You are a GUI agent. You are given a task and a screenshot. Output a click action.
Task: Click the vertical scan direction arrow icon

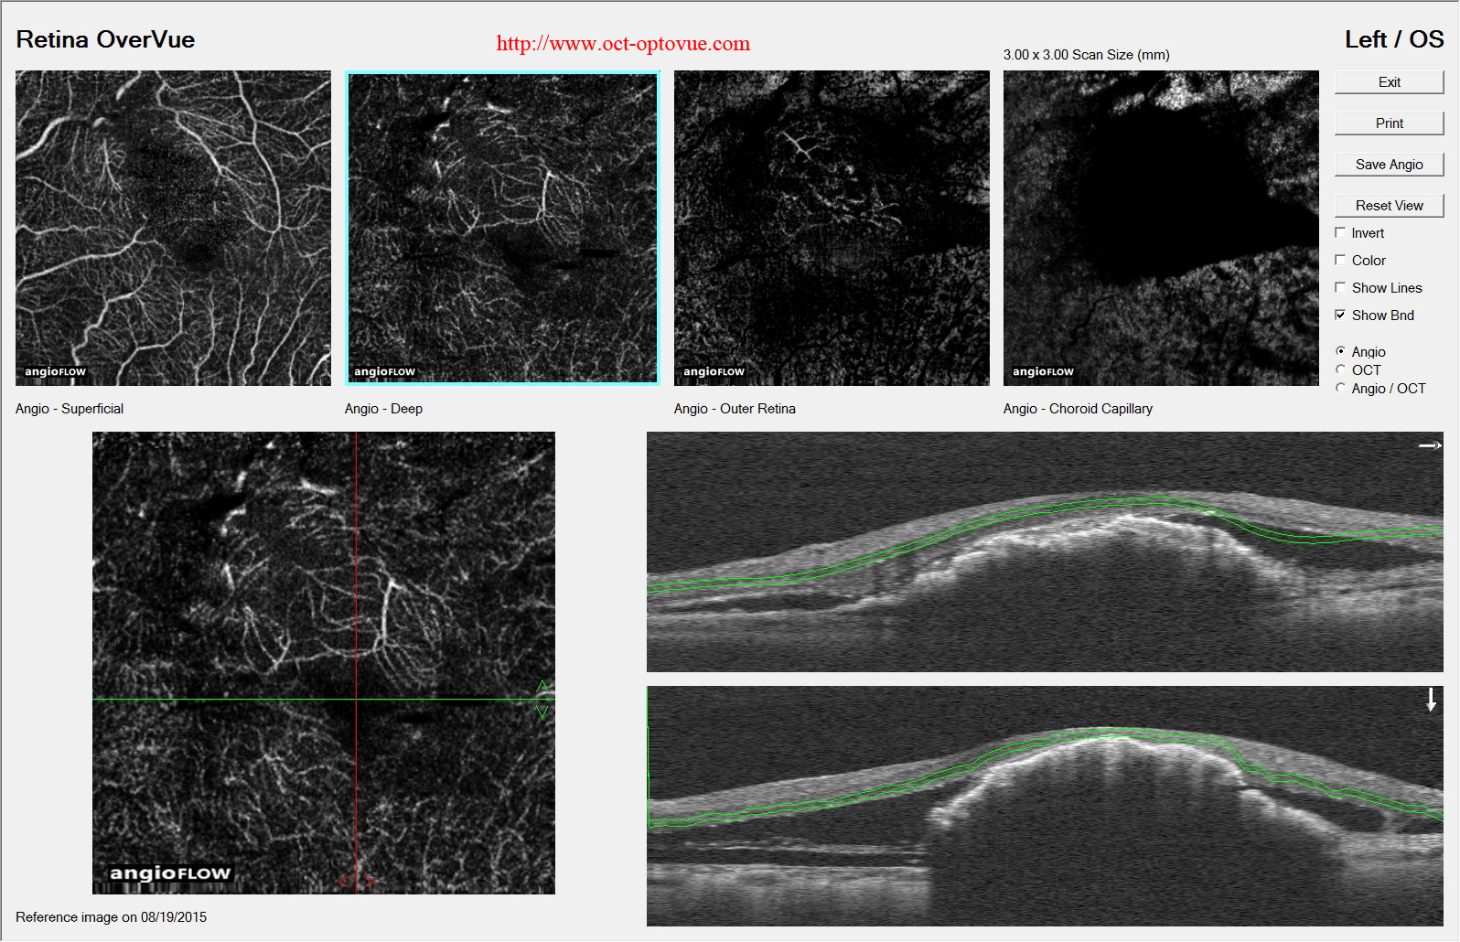pyautogui.click(x=1431, y=701)
